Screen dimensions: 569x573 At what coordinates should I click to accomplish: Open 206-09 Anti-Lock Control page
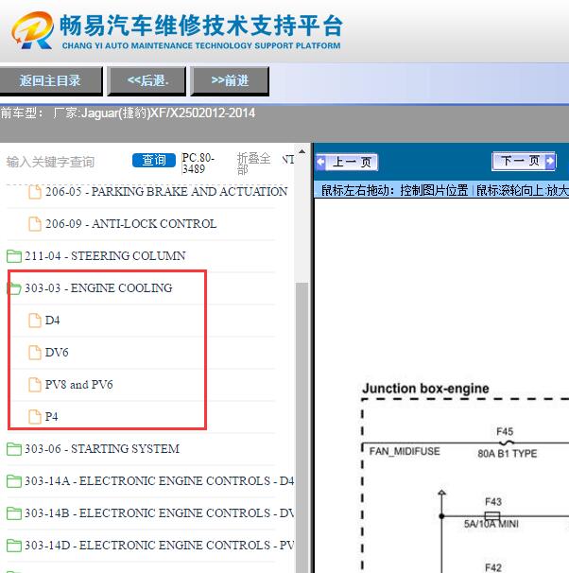pos(130,224)
